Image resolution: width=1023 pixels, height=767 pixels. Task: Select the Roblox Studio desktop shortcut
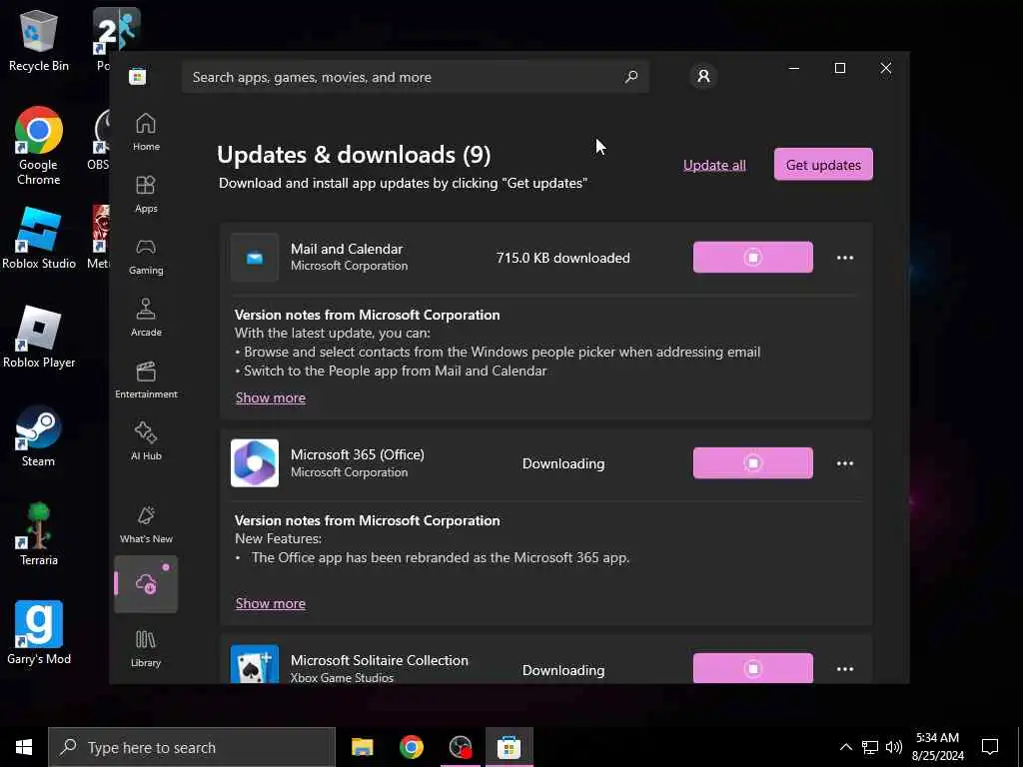(39, 238)
